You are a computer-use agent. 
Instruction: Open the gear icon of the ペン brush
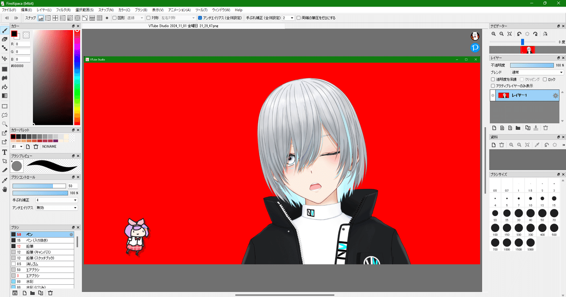71,234
